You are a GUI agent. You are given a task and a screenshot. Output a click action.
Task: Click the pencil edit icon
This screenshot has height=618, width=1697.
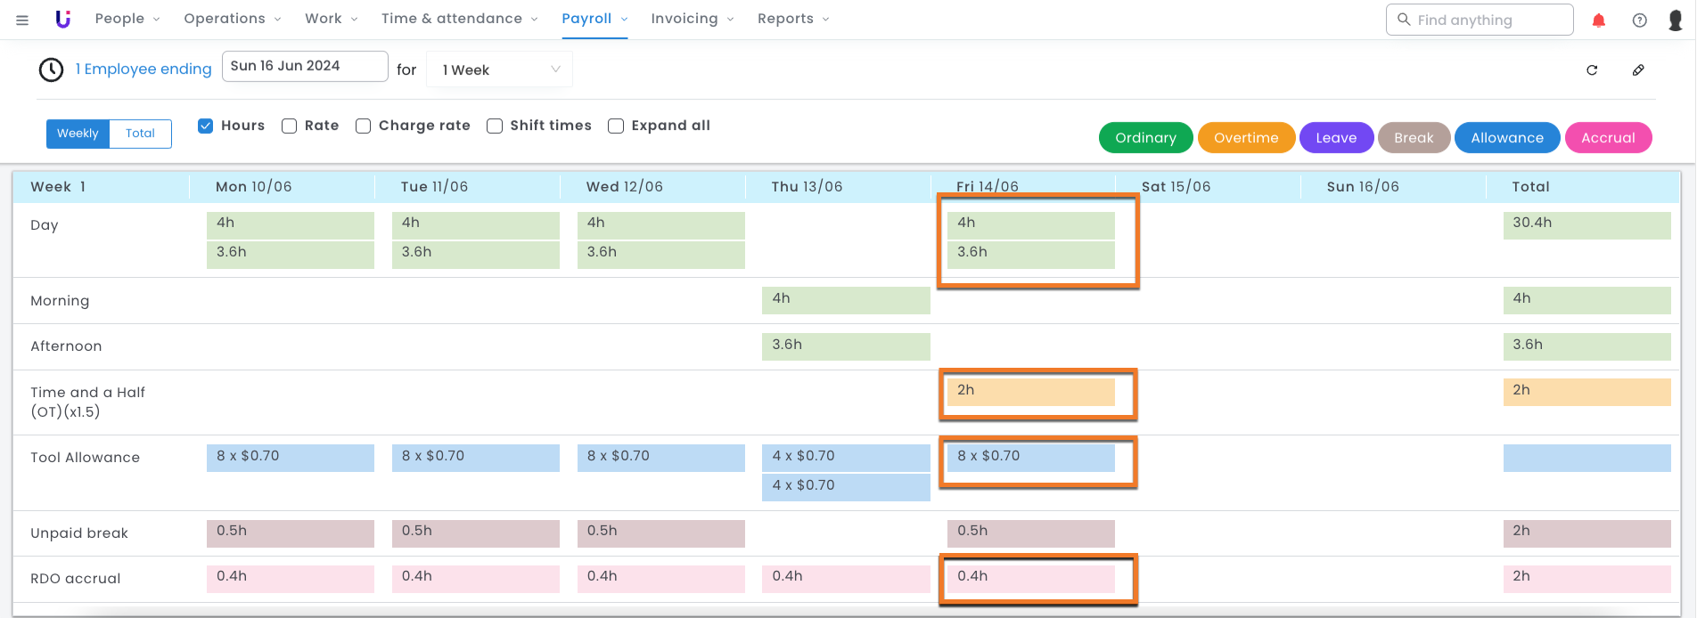[x=1638, y=69]
